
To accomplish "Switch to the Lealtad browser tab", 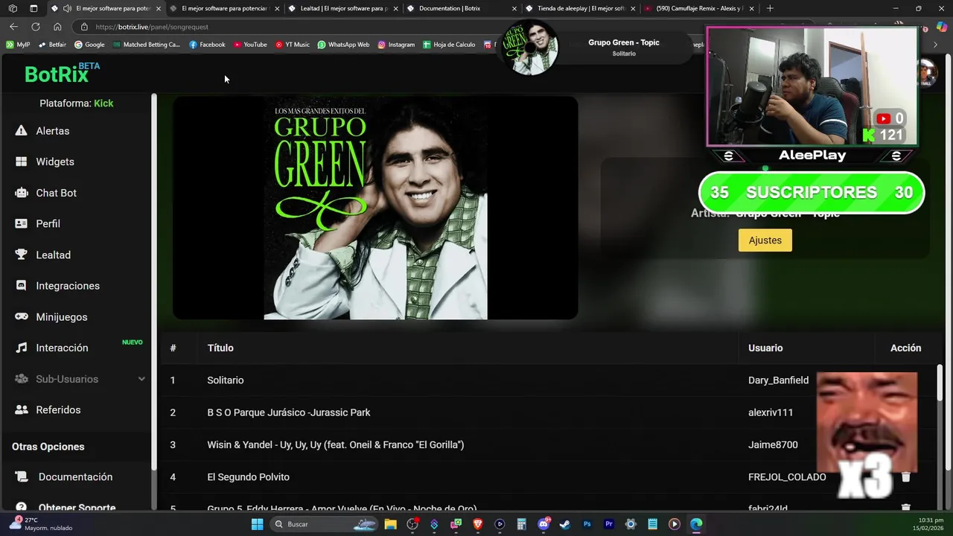I will tap(343, 8).
